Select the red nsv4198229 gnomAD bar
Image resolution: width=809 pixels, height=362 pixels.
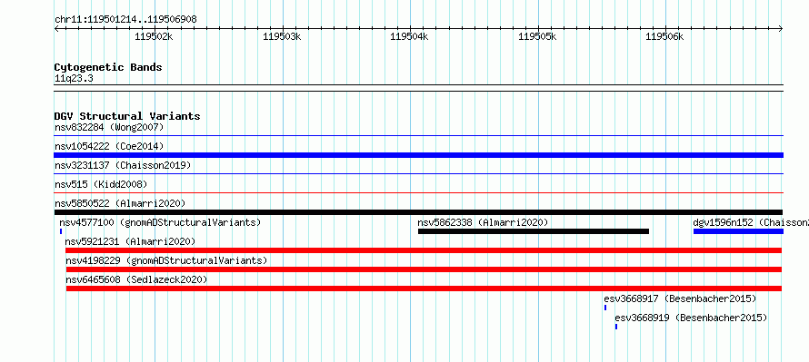click(424, 269)
